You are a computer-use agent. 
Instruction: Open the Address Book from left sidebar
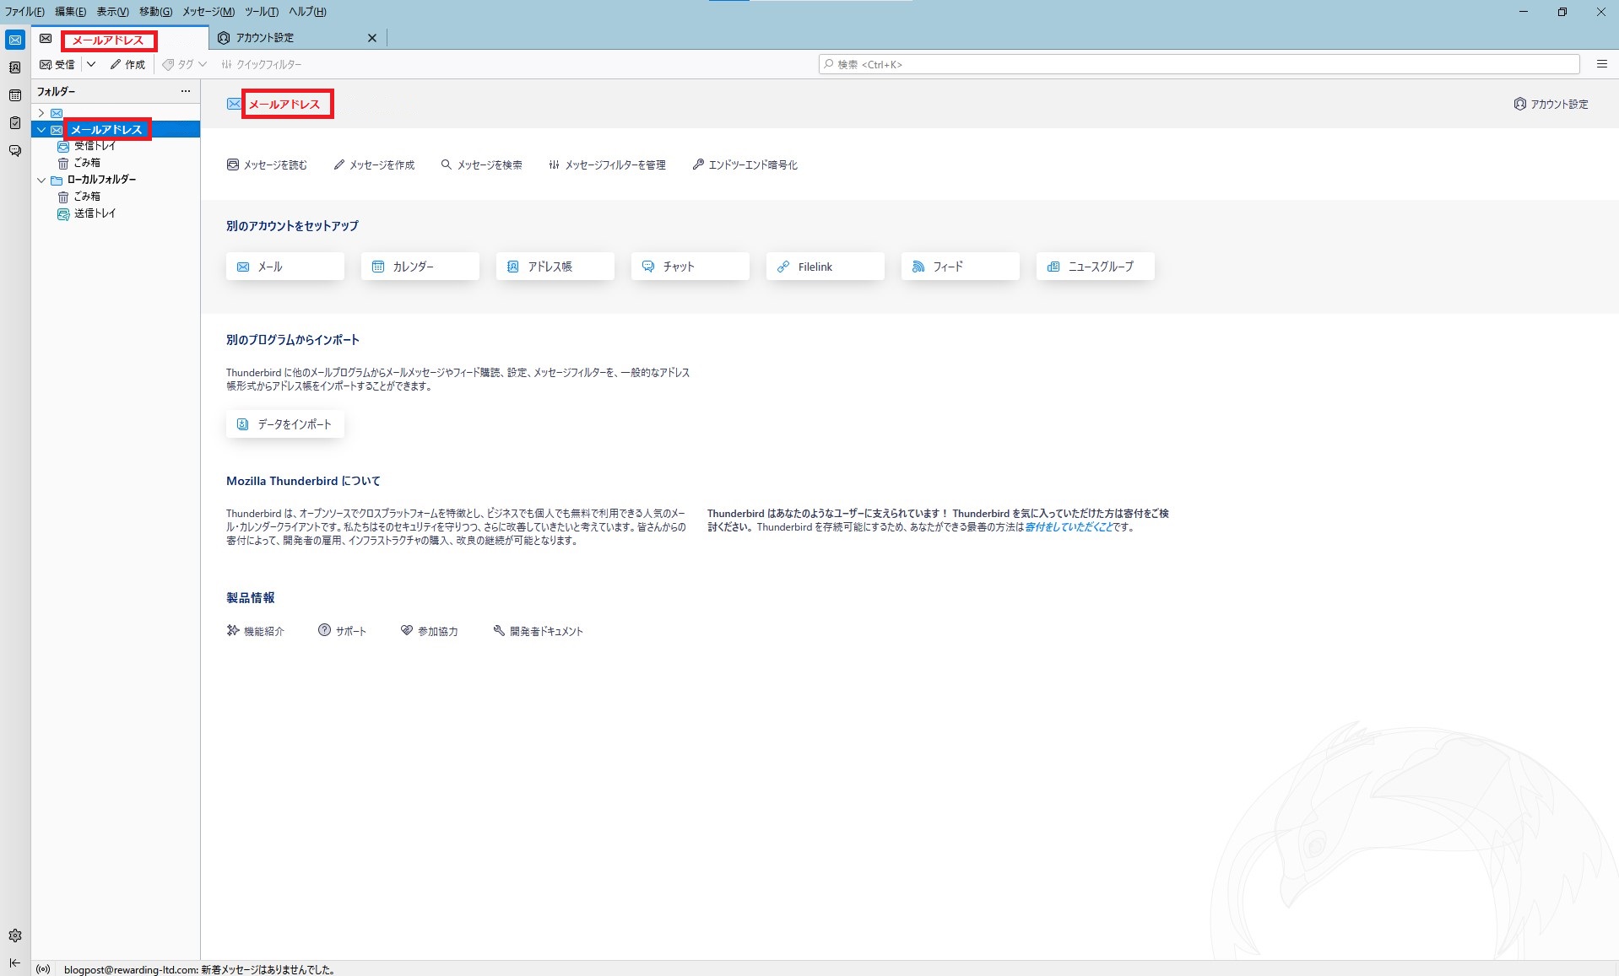point(14,67)
